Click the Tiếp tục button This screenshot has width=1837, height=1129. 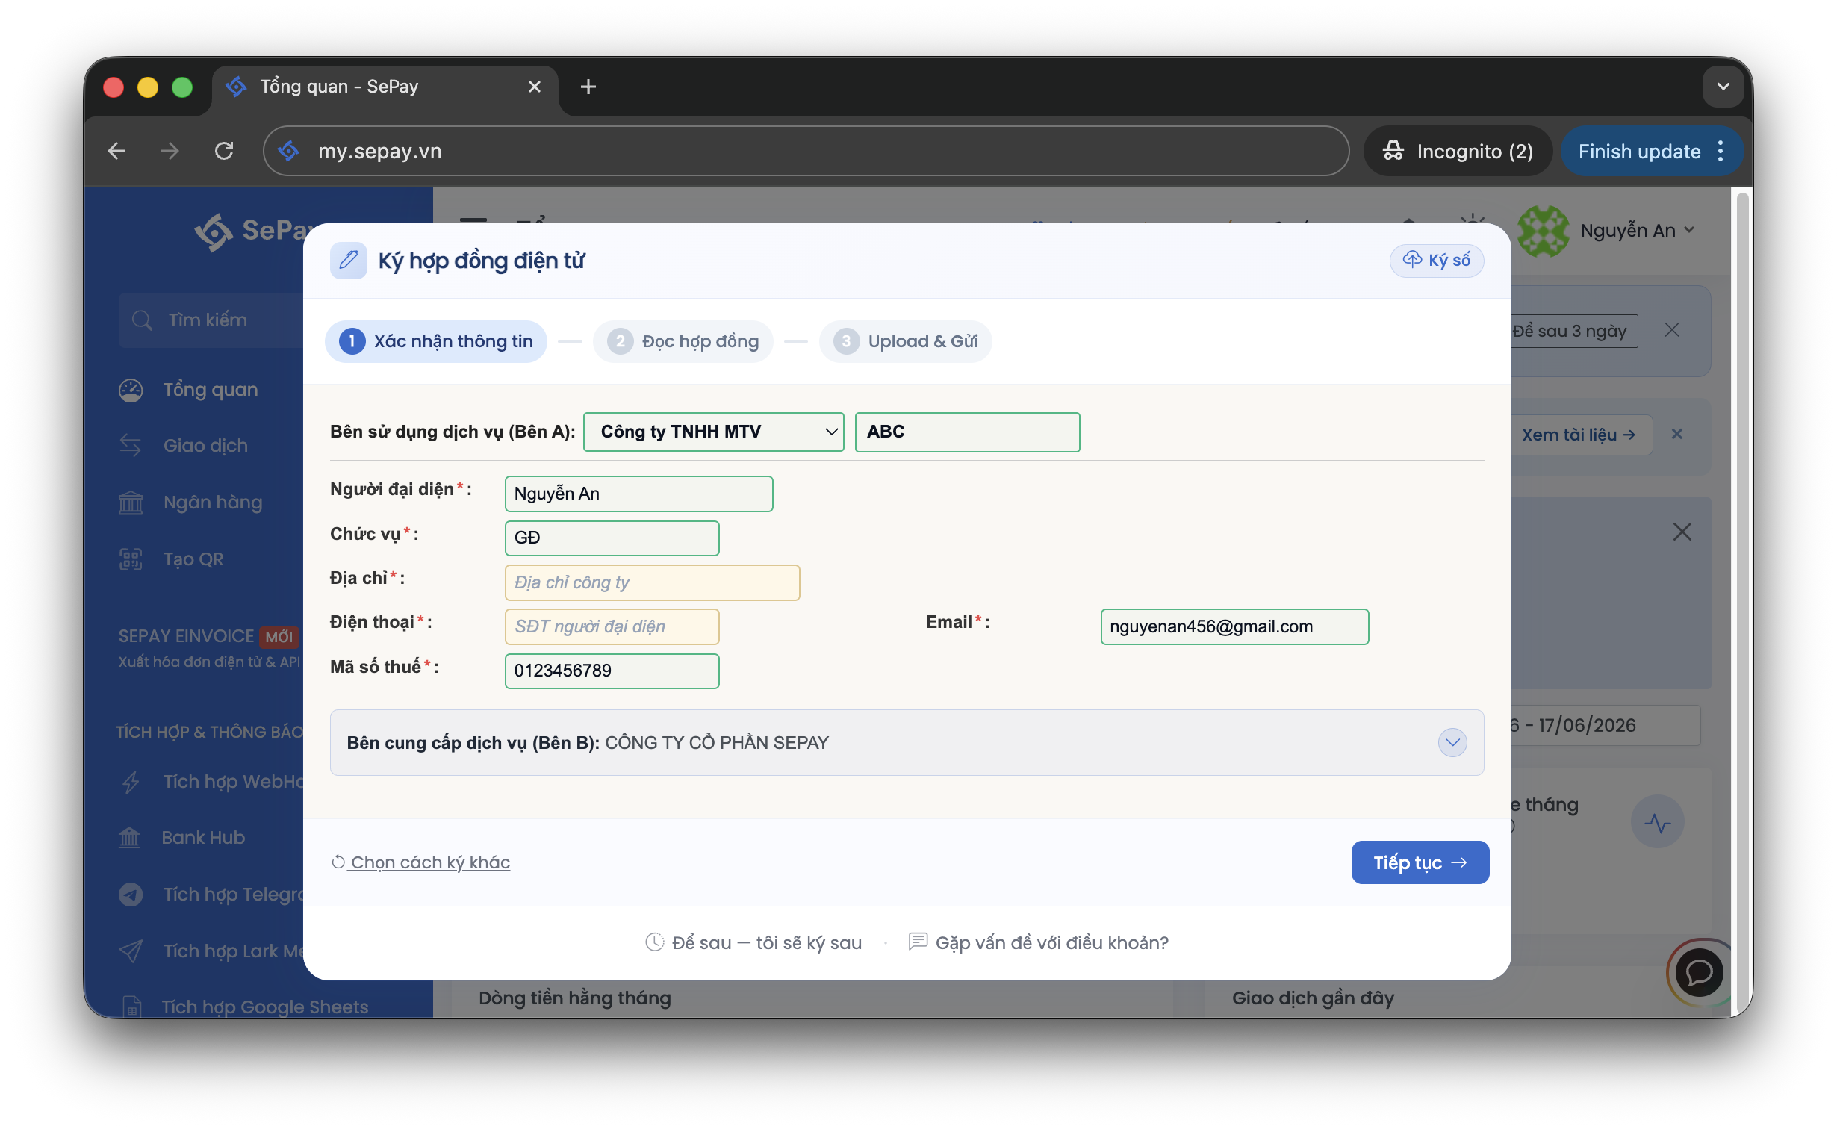[x=1420, y=862]
